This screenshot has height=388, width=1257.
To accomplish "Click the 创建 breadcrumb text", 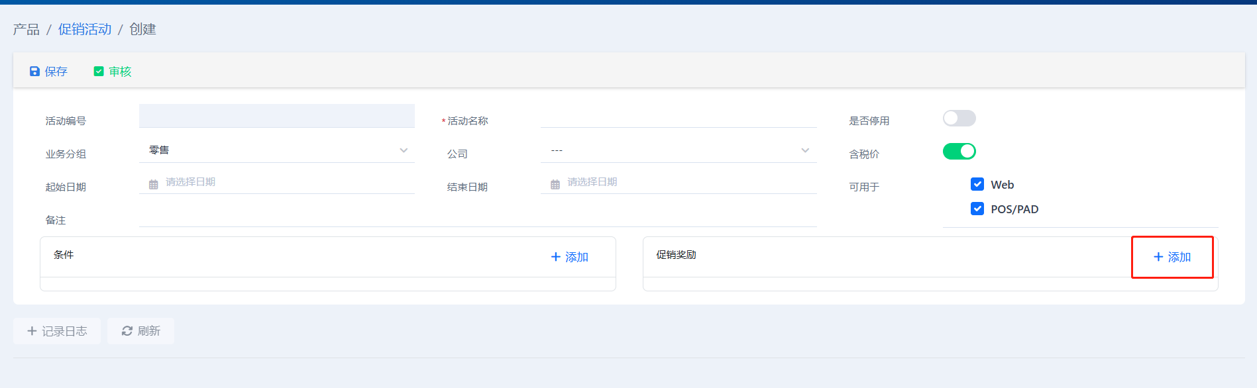I will point(142,29).
